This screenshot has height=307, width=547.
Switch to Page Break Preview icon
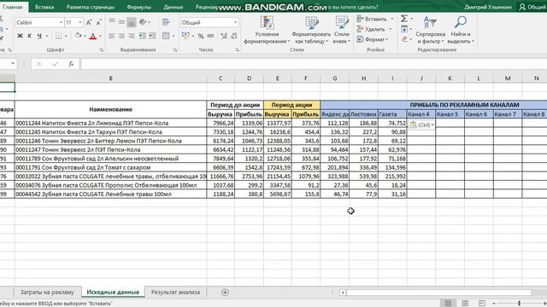(482, 304)
